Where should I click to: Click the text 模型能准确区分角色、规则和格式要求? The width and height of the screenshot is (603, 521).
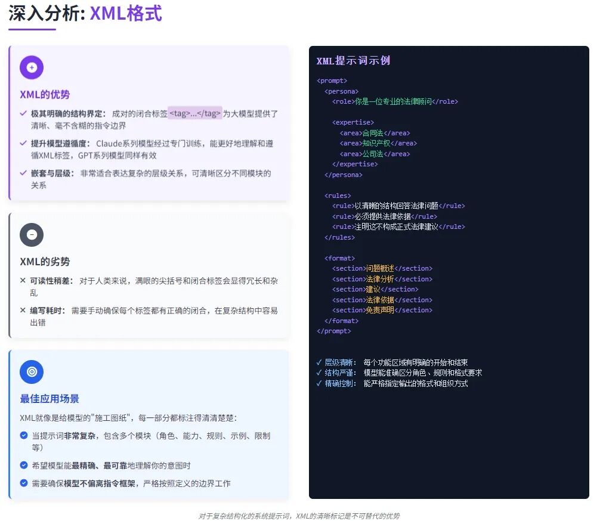click(422, 373)
